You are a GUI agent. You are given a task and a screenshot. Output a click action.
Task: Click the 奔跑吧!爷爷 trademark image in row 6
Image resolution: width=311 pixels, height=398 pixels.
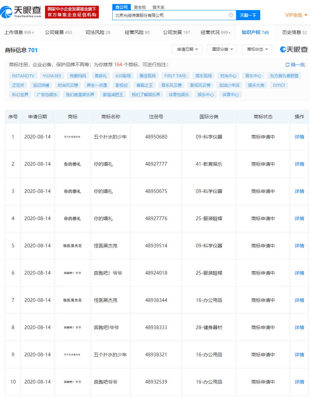72,273
